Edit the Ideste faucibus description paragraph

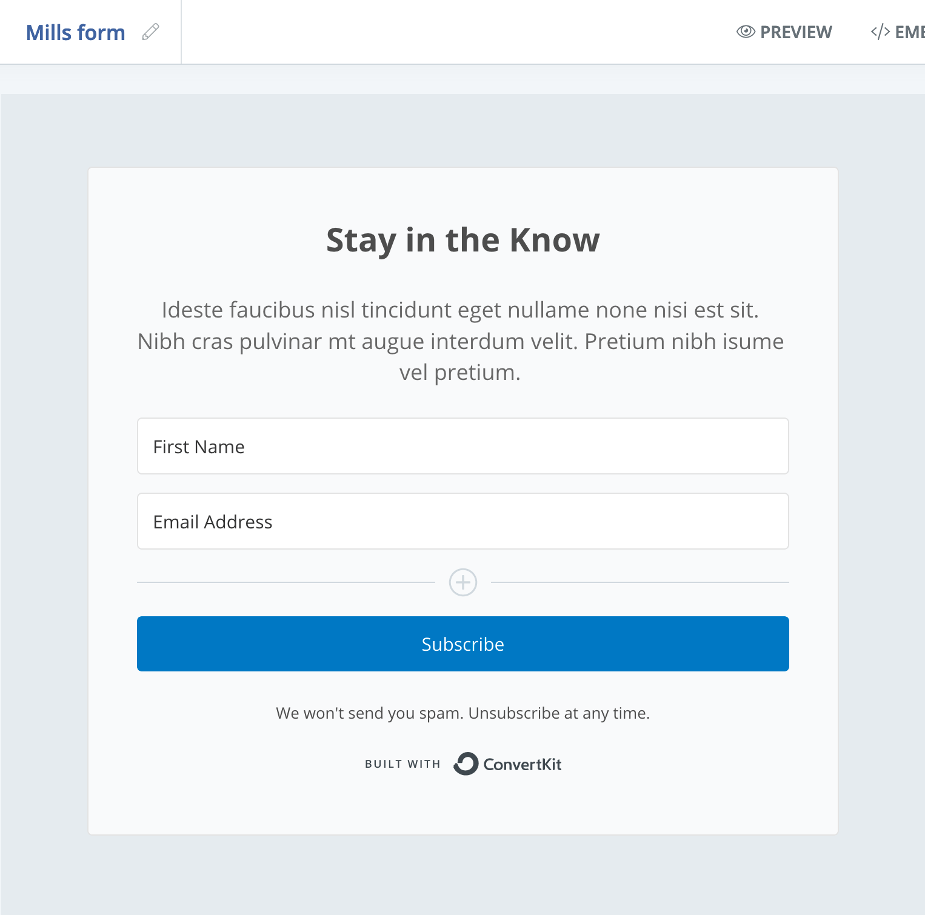(x=461, y=341)
